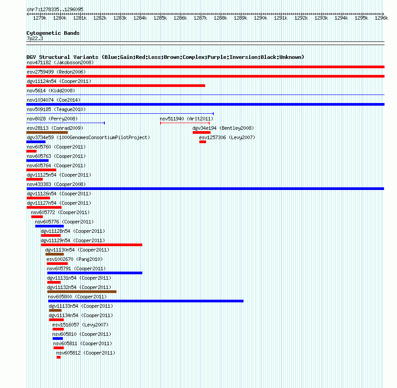Click the dgv34e194 (Bentley2008) label
The height and width of the screenshot is (388, 397).
(223, 128)
